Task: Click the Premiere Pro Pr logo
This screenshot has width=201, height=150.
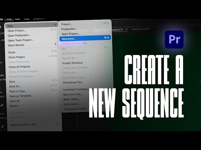Action: point(174,39)
